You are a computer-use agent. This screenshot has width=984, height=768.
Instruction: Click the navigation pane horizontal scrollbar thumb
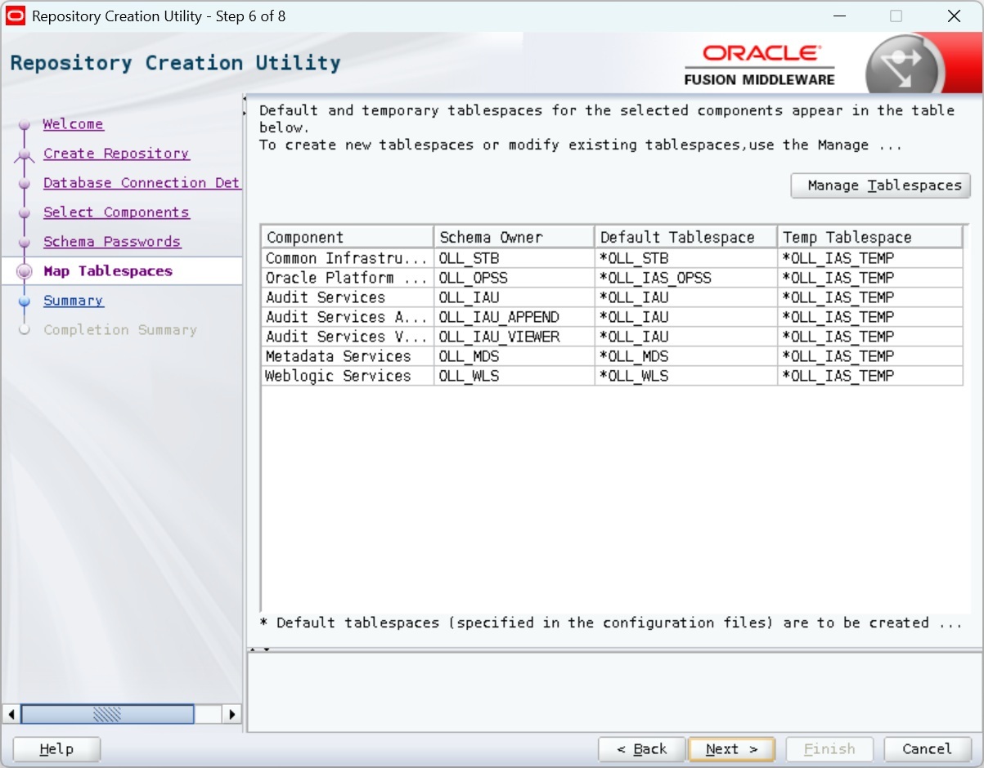(x=107, y=714)
